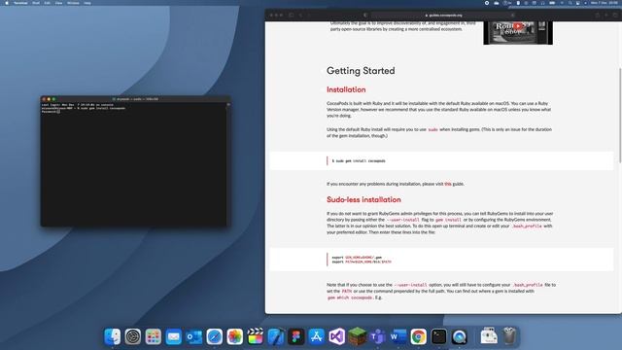Launch Microsoft Teams from the Dock
622x350 pixels.
pos(378,337)
